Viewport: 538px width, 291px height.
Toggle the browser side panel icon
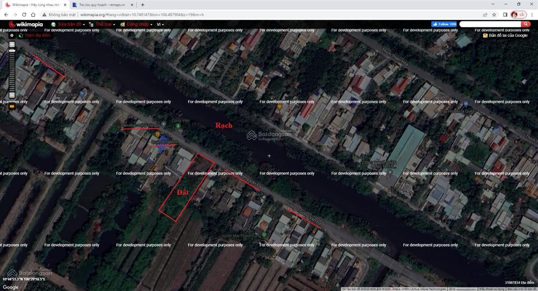(505, 15)
